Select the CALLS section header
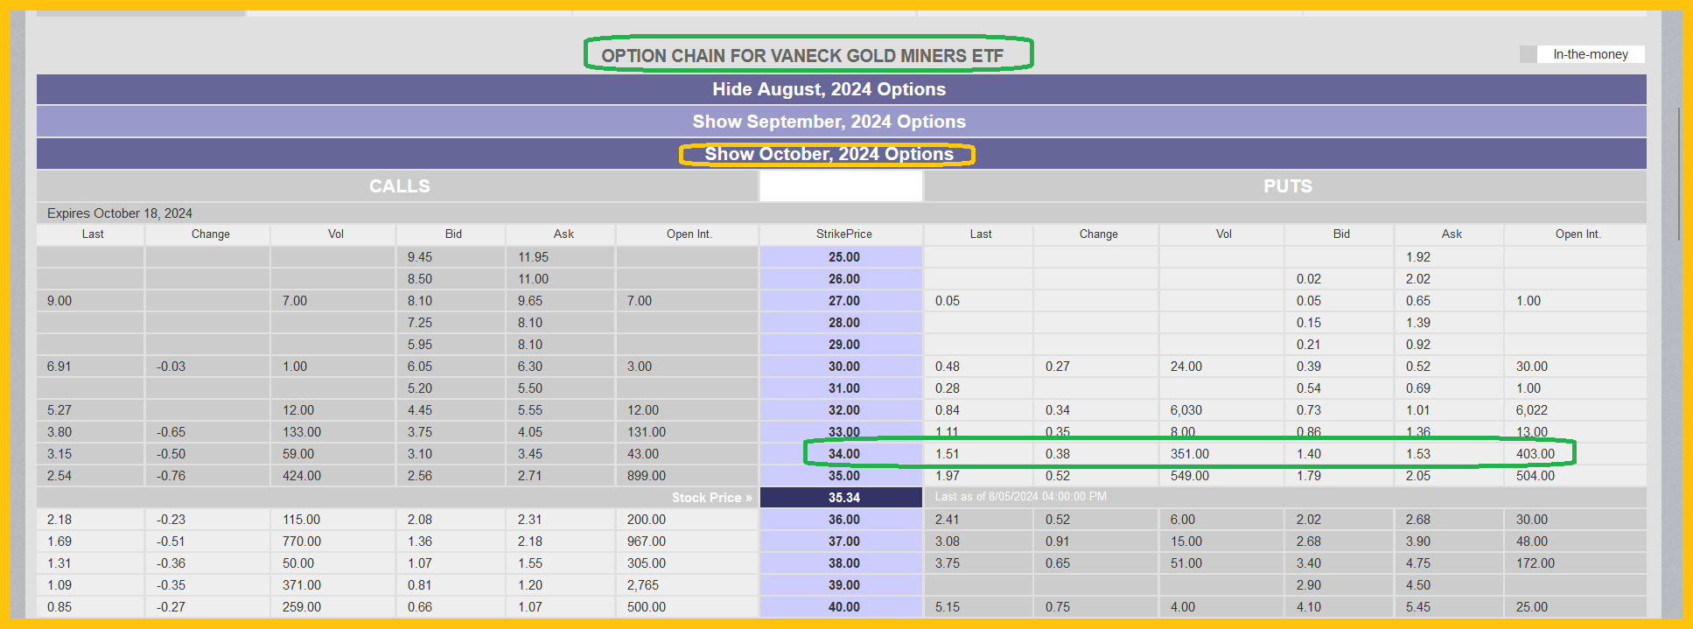 pyautogui.click(x=399, y=186)
